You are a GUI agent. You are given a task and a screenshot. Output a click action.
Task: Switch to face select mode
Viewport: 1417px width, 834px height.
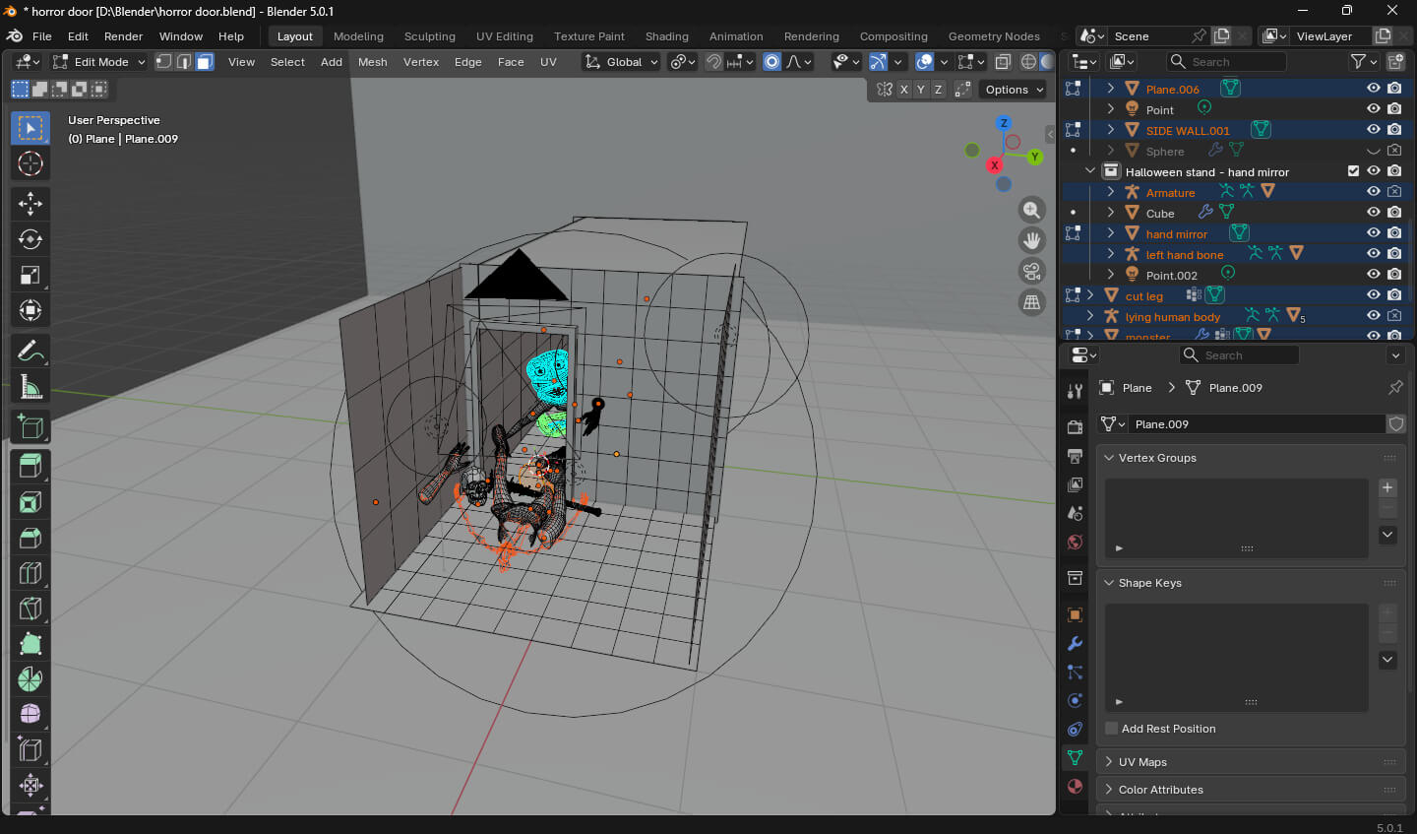click(204, 62)
